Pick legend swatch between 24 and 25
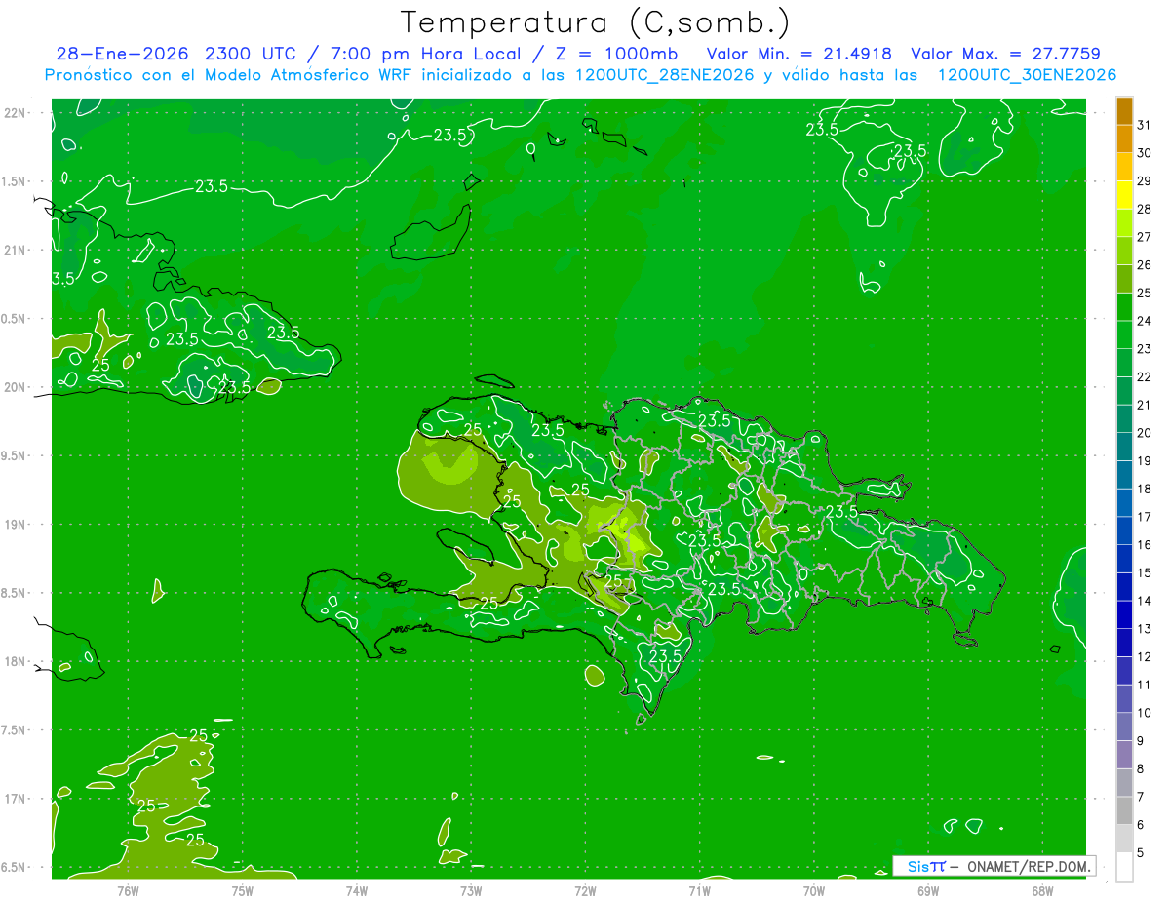The width and height of the screenshot is (1170, 904). 1124,307
